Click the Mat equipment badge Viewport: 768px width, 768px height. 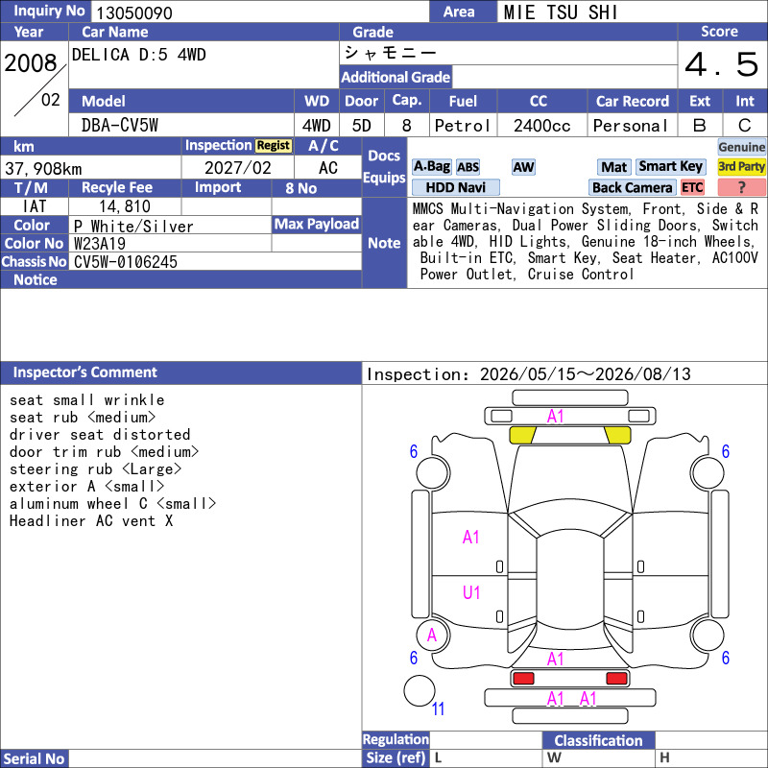tap(613, 167)
